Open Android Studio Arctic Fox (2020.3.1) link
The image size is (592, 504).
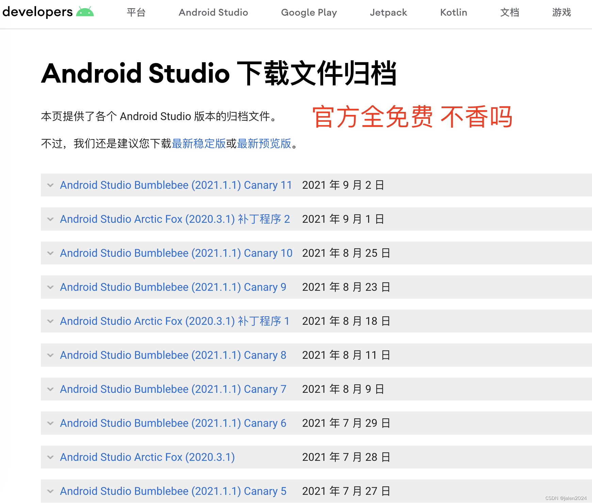[x=147, y=457]
